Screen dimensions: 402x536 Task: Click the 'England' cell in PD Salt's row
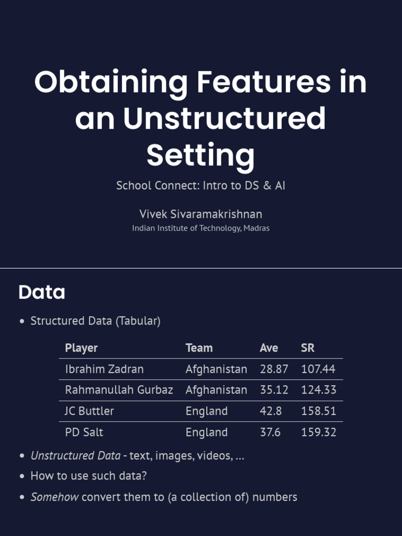tap(206, 432)
